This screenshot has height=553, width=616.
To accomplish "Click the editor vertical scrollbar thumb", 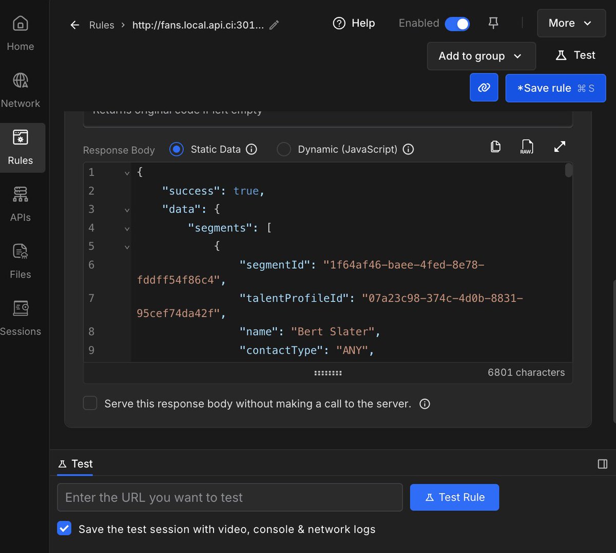I will [x=568, y=170].
